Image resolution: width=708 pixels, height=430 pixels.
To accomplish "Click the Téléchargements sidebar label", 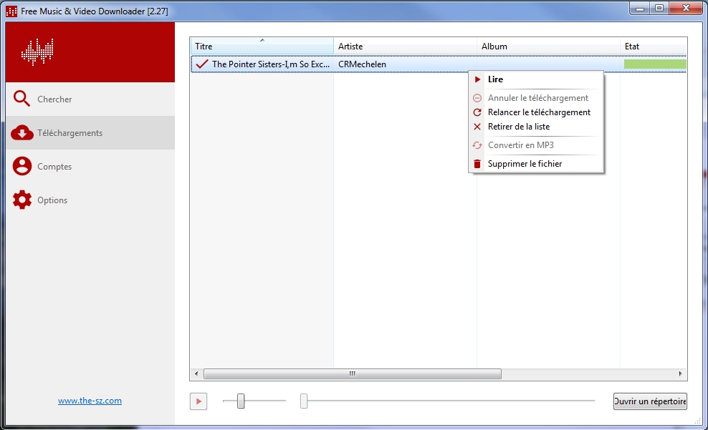I will [x=70, y=133].
